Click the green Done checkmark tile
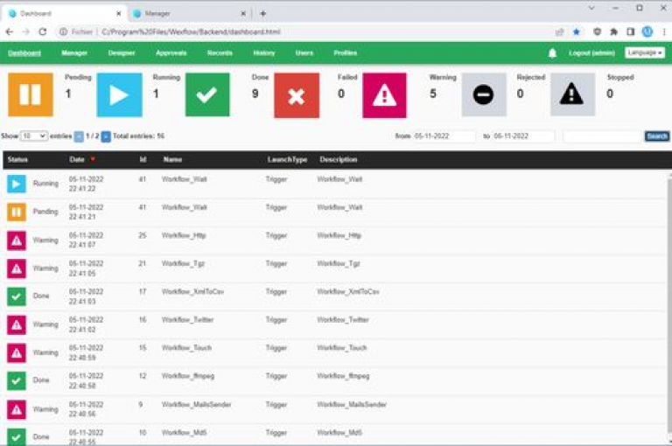The width and height of the screenshot is (672, 446). click(207, 94)
